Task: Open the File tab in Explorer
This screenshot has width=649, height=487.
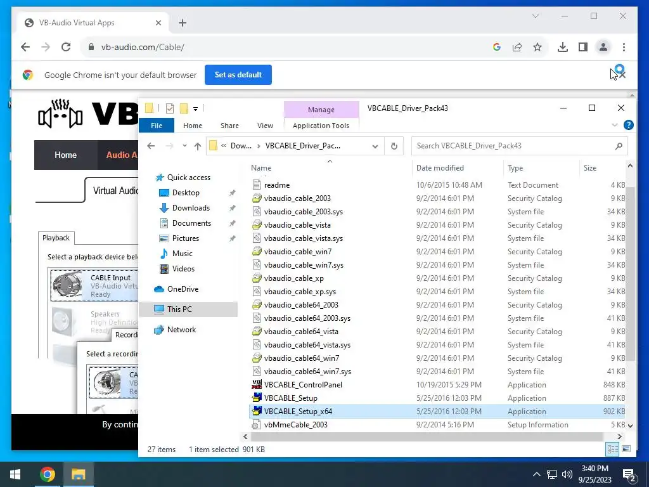Action: pos(157,126)
